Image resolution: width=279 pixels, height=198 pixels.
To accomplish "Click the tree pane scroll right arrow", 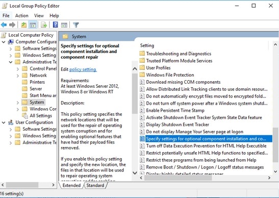I will [53, 185].
